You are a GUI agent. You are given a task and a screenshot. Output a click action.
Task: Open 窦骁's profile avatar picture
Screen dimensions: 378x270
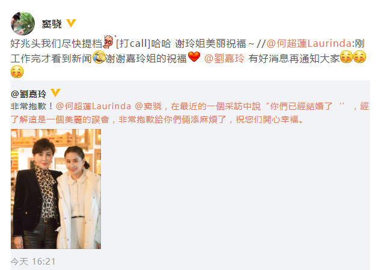23,23
